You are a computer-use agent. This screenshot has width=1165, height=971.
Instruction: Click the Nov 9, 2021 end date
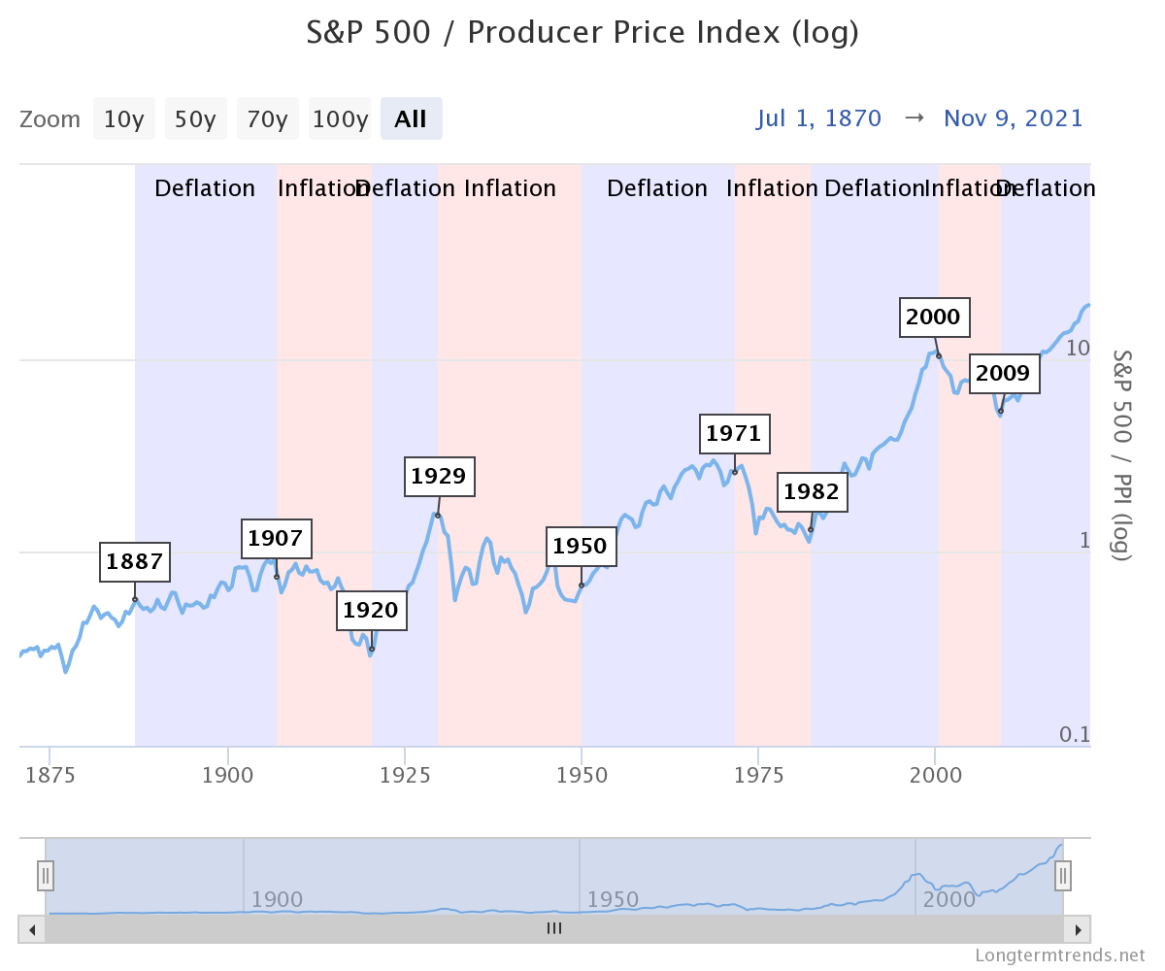pos(1014,118)
